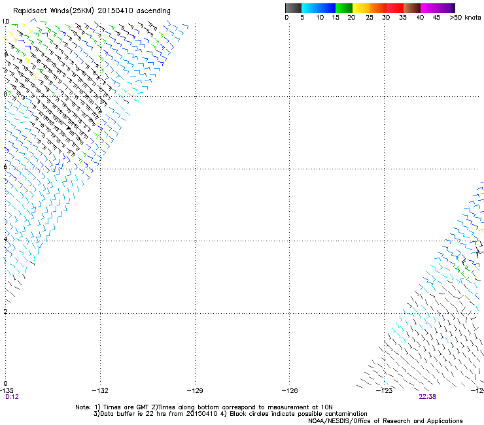This screenshot has width=484, height=425.
Task: Select the '8' latitude axis label
Action: click(x=5, y=94)
